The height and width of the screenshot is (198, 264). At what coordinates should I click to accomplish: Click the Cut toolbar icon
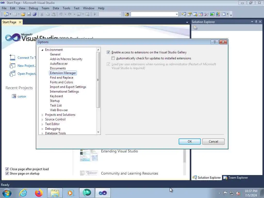click(42, 14)
